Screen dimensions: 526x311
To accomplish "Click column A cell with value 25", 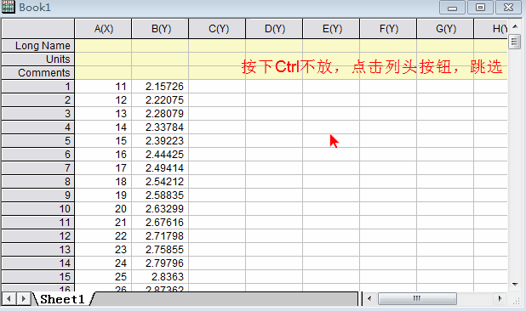I will coord(103,276).
